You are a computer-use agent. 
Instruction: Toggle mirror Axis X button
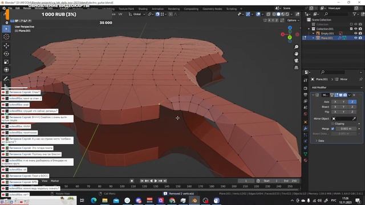(x=335, y=102)
